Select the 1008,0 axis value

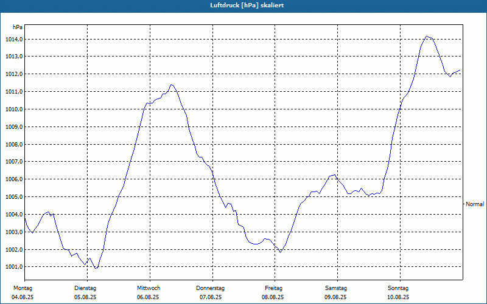click(x=13, y=145)
